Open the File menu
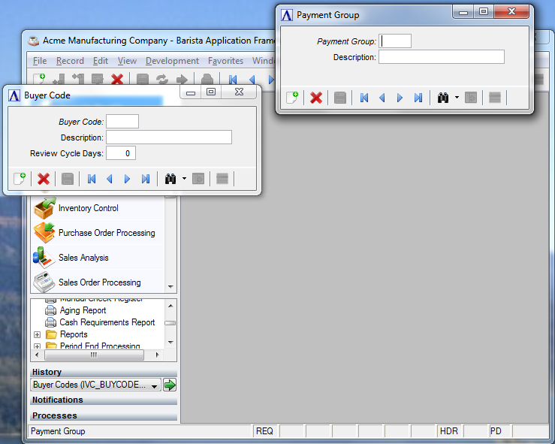Image resolution: width=555 pixels, height=444 pixels. point(40,61)
